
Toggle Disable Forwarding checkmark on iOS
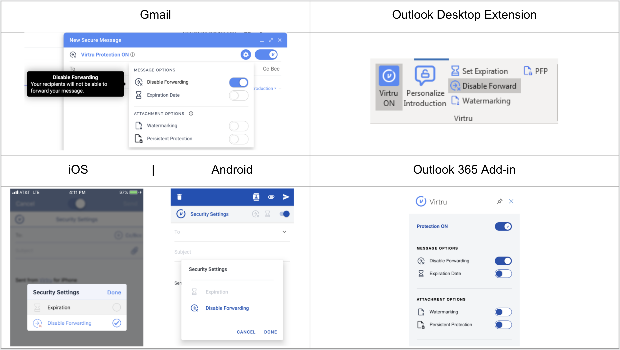click(x=117, y=323)
